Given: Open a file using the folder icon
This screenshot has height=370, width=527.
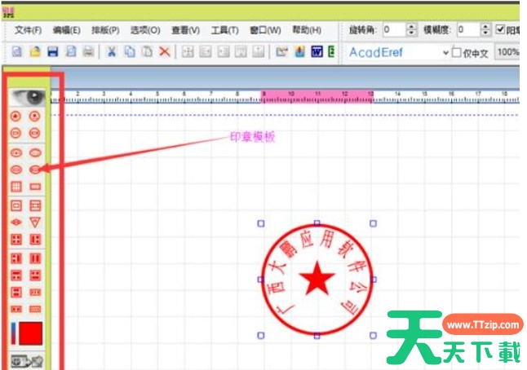Looking at the screenshot, I should 35,51.
